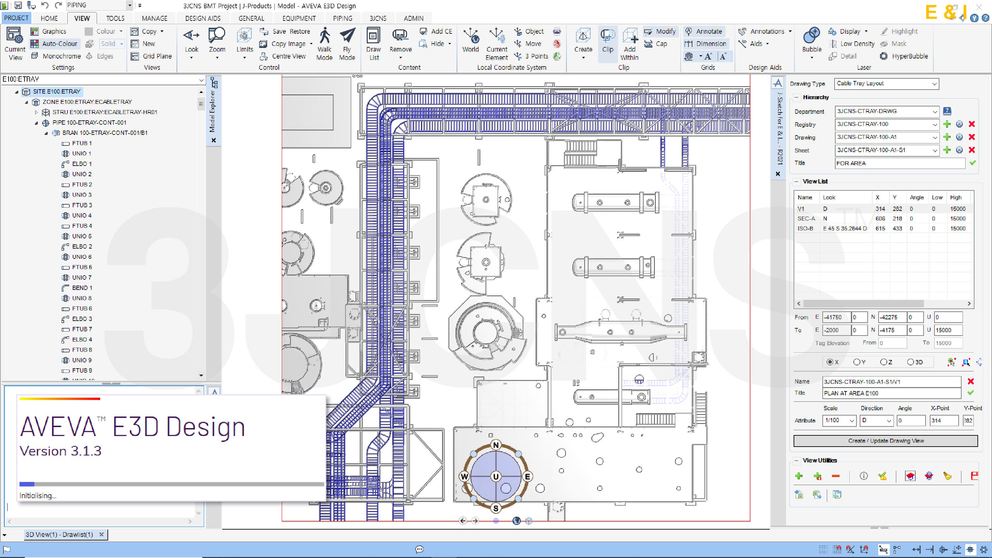Enter Fly Mode
Viewport: 992px width, 558px height.
(x=347, y=44)
